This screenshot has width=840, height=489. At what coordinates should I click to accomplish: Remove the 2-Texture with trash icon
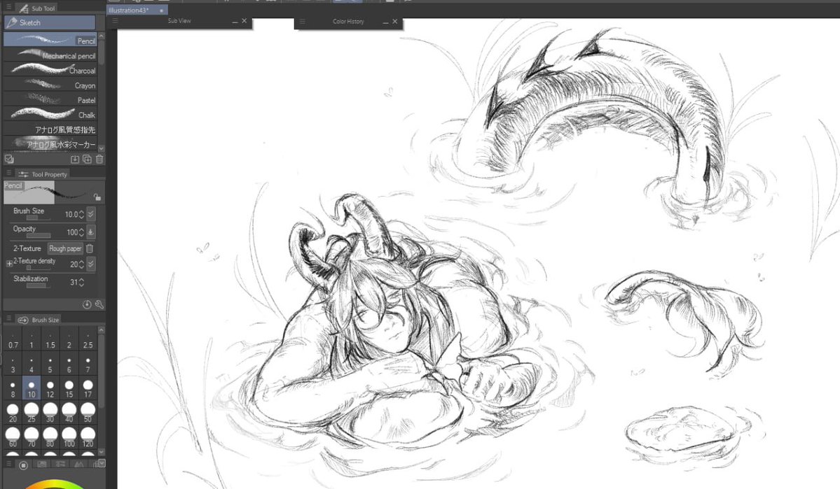point(90,248)
